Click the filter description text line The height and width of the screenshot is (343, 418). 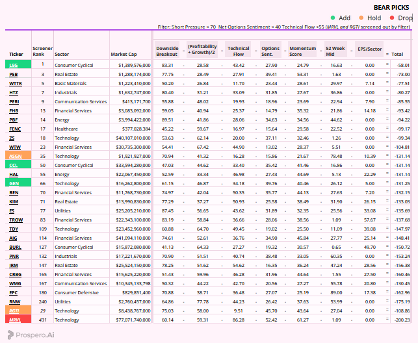coord(283,27)
